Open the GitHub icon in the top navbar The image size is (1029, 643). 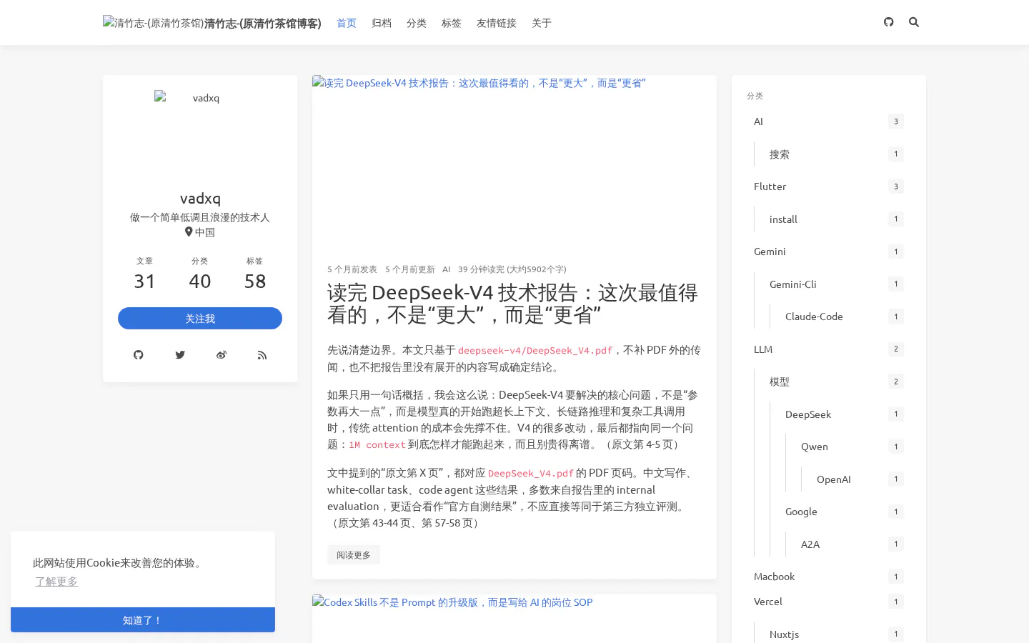[888, 22]
